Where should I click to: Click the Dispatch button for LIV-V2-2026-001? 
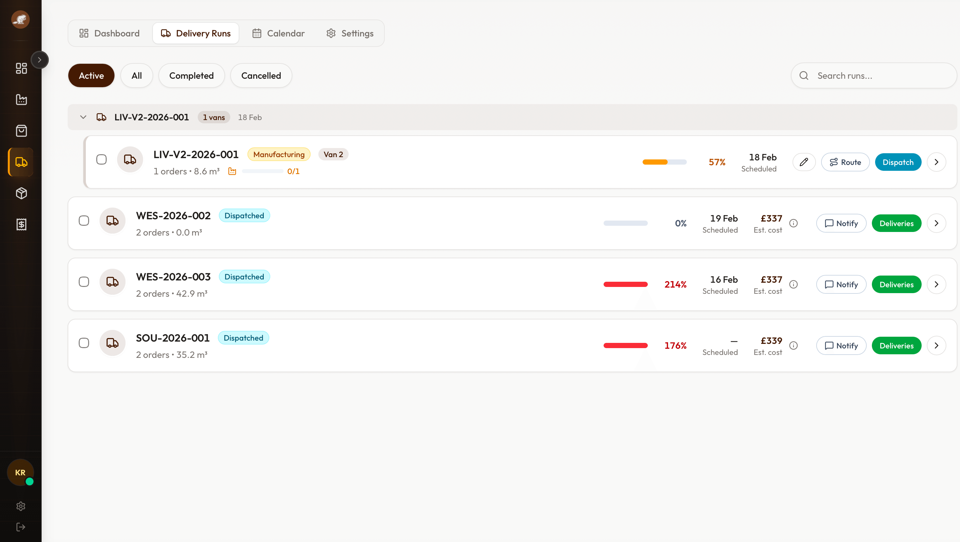898,162
